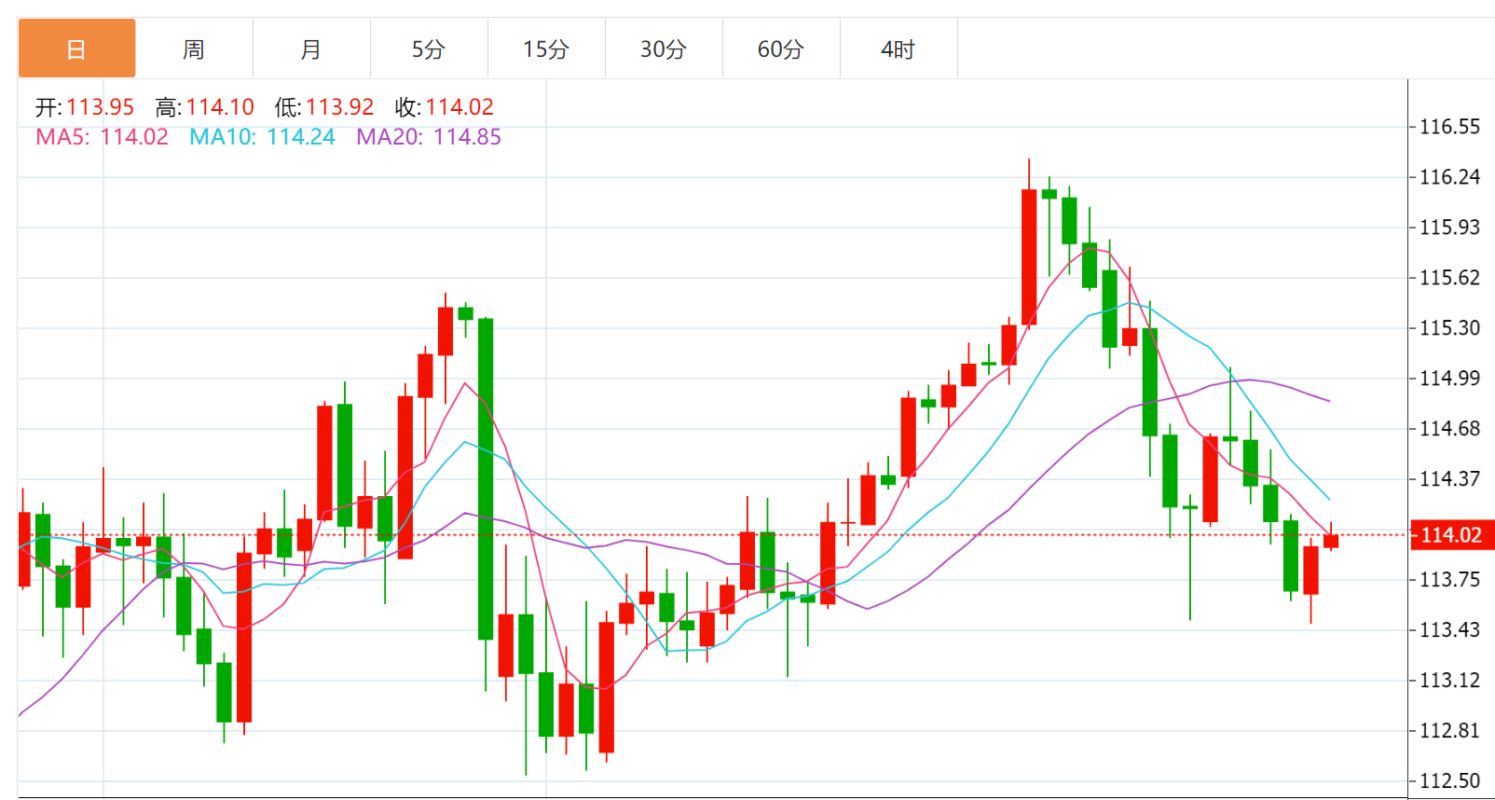
Task: Click the latest candle at chart's right end
Action: pyautogui.click(x=1331, y=541)
